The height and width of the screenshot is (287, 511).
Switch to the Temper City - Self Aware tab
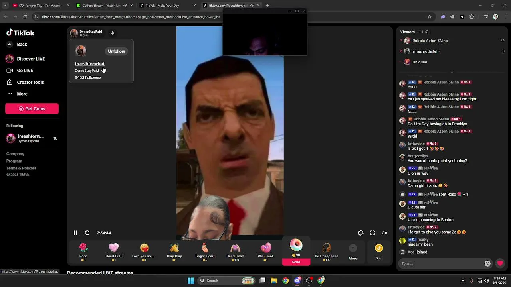[x=41, y=6]
